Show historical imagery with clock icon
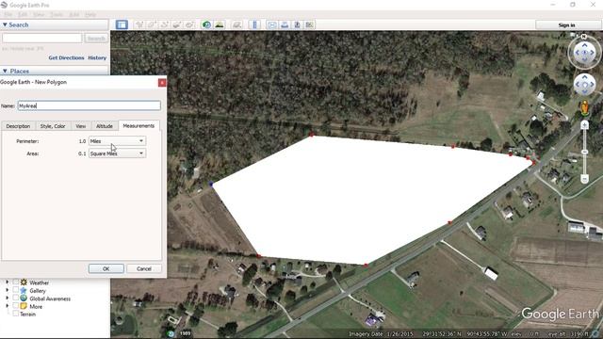The height and width of the screenshot is (339, 603). 206,25
